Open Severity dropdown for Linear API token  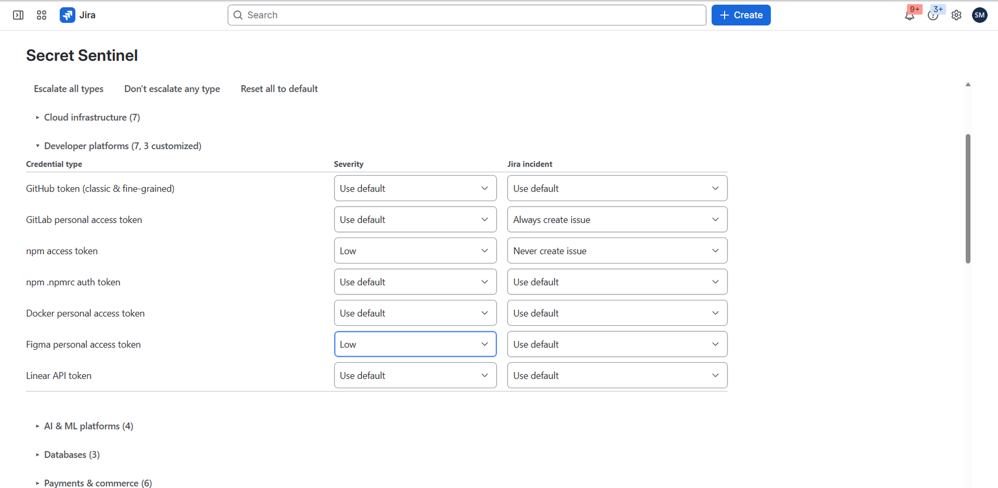(x=415, y=375)
